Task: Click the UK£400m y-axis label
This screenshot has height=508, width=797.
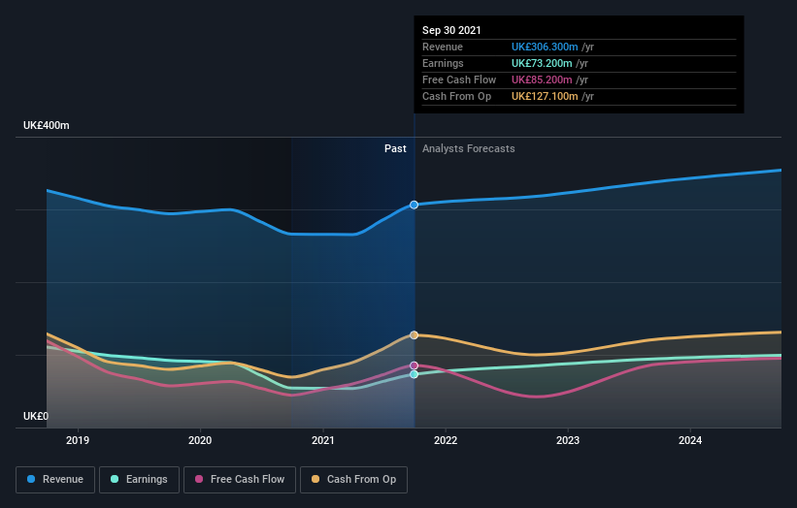Action: click(x=47, y=125)
